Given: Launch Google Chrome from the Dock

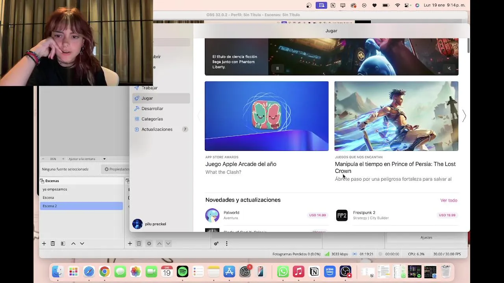Looking at the screenshot, I should pyautogui.click(x=104, y=272).
